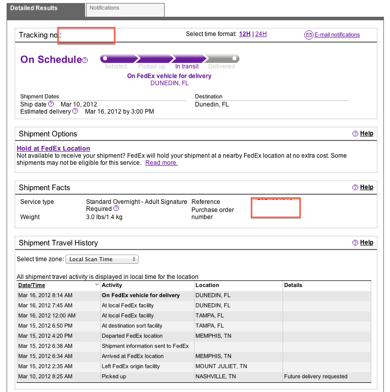Click help icon beside Adult Signature Required

tap(116, 208)
